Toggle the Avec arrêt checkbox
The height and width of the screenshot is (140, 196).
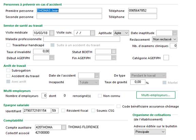pyautogui.click(x=8, y=81)
